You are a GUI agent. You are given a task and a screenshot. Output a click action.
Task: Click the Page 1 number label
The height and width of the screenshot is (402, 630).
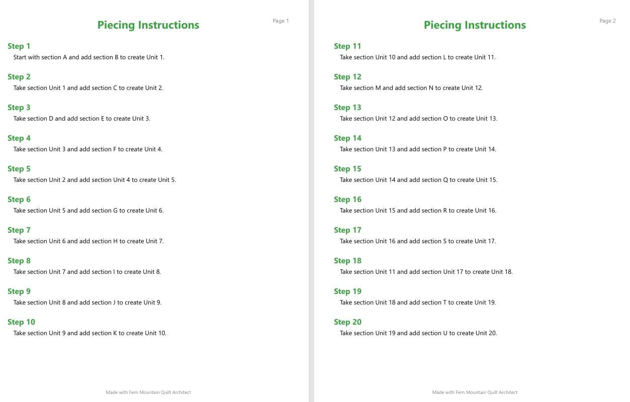point(281,21)
